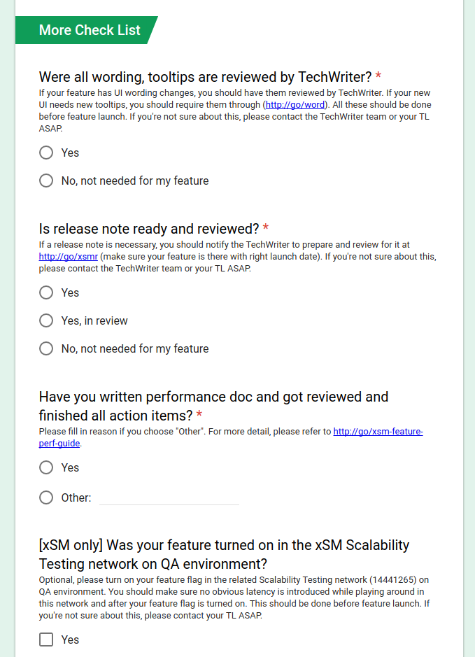Click the UI wording changes description text

235,111
